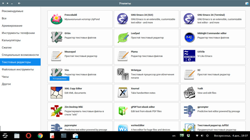Viewport: 250px width, 140px height.
Task: Open the Специальные возможности category
Action: coord(20,55)
